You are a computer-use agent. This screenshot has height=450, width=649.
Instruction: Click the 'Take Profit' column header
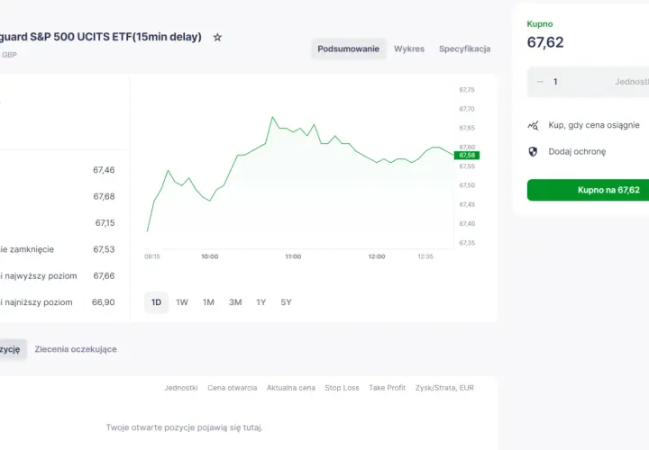coord(387,388)
